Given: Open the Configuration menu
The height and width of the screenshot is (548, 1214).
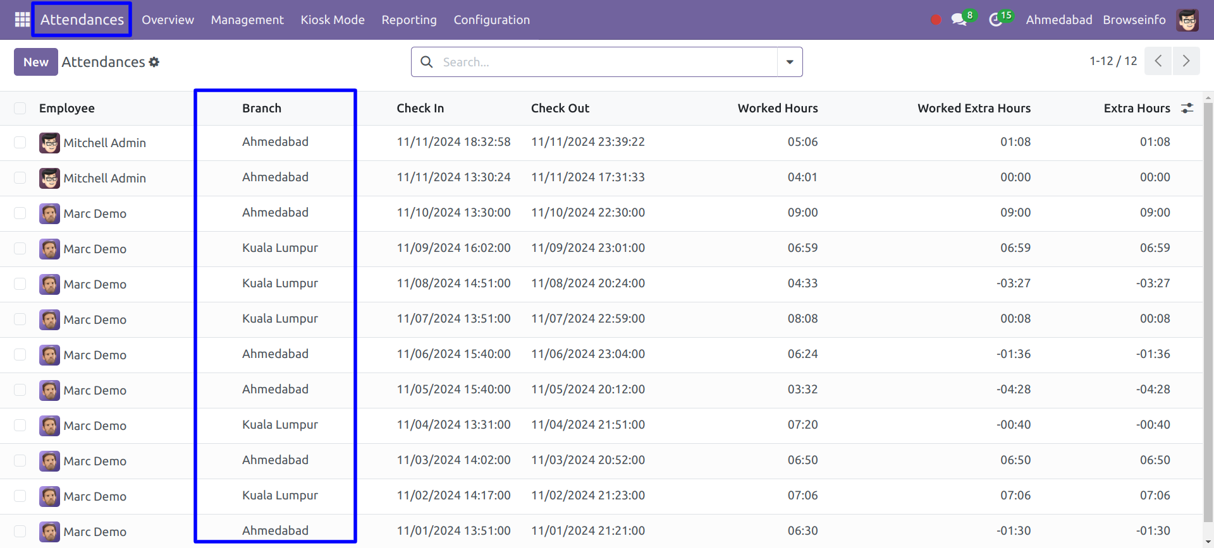Looking at the screenshot, I should pyautogui.click(x=491, y=20).
